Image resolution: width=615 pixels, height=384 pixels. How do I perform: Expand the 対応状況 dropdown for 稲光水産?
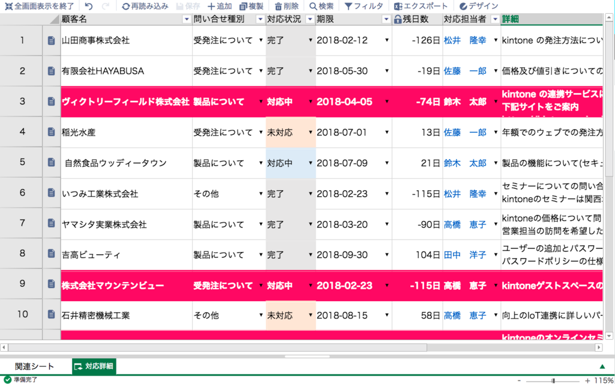coord(310,132)
